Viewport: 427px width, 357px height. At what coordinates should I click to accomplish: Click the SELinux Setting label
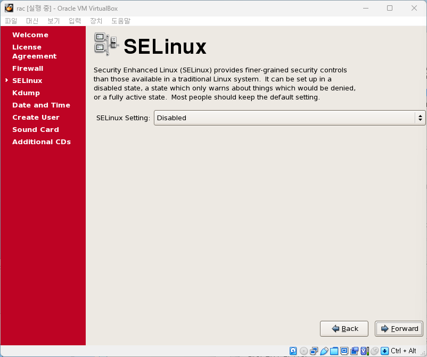coord(123,118)
